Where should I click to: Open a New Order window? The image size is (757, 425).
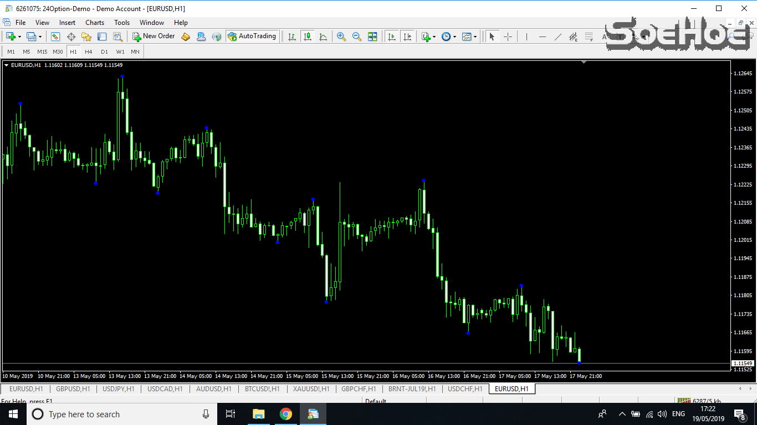[x=154, y=36]
